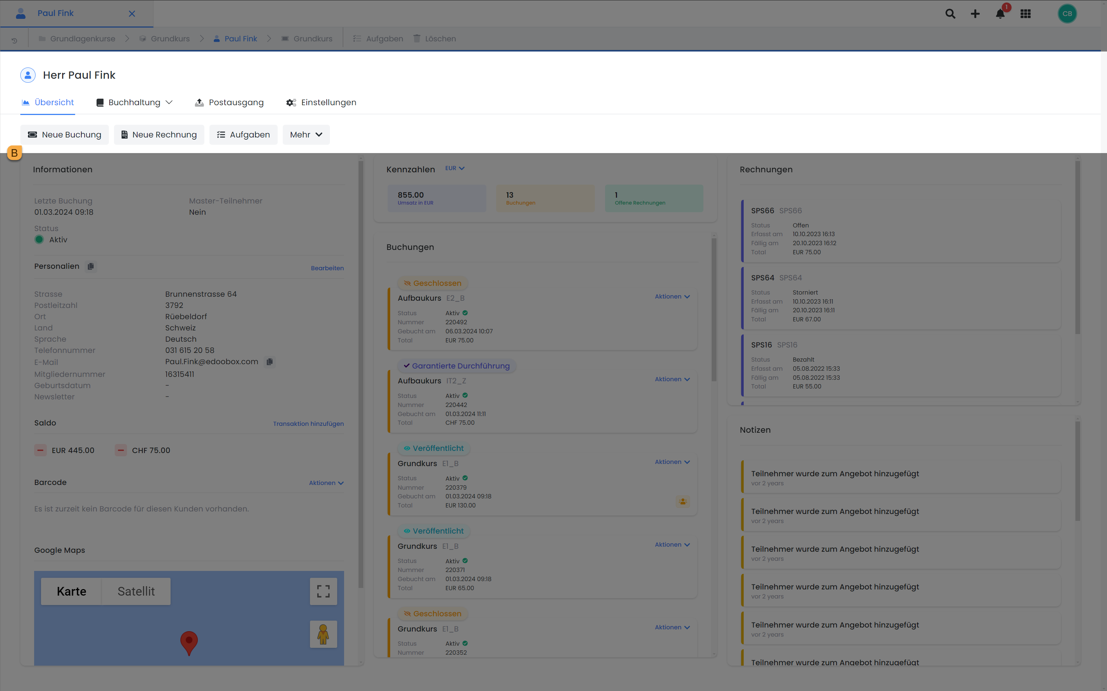Click the plus icon in top bar
The image size is (1107, 691).
coord(975,14)
